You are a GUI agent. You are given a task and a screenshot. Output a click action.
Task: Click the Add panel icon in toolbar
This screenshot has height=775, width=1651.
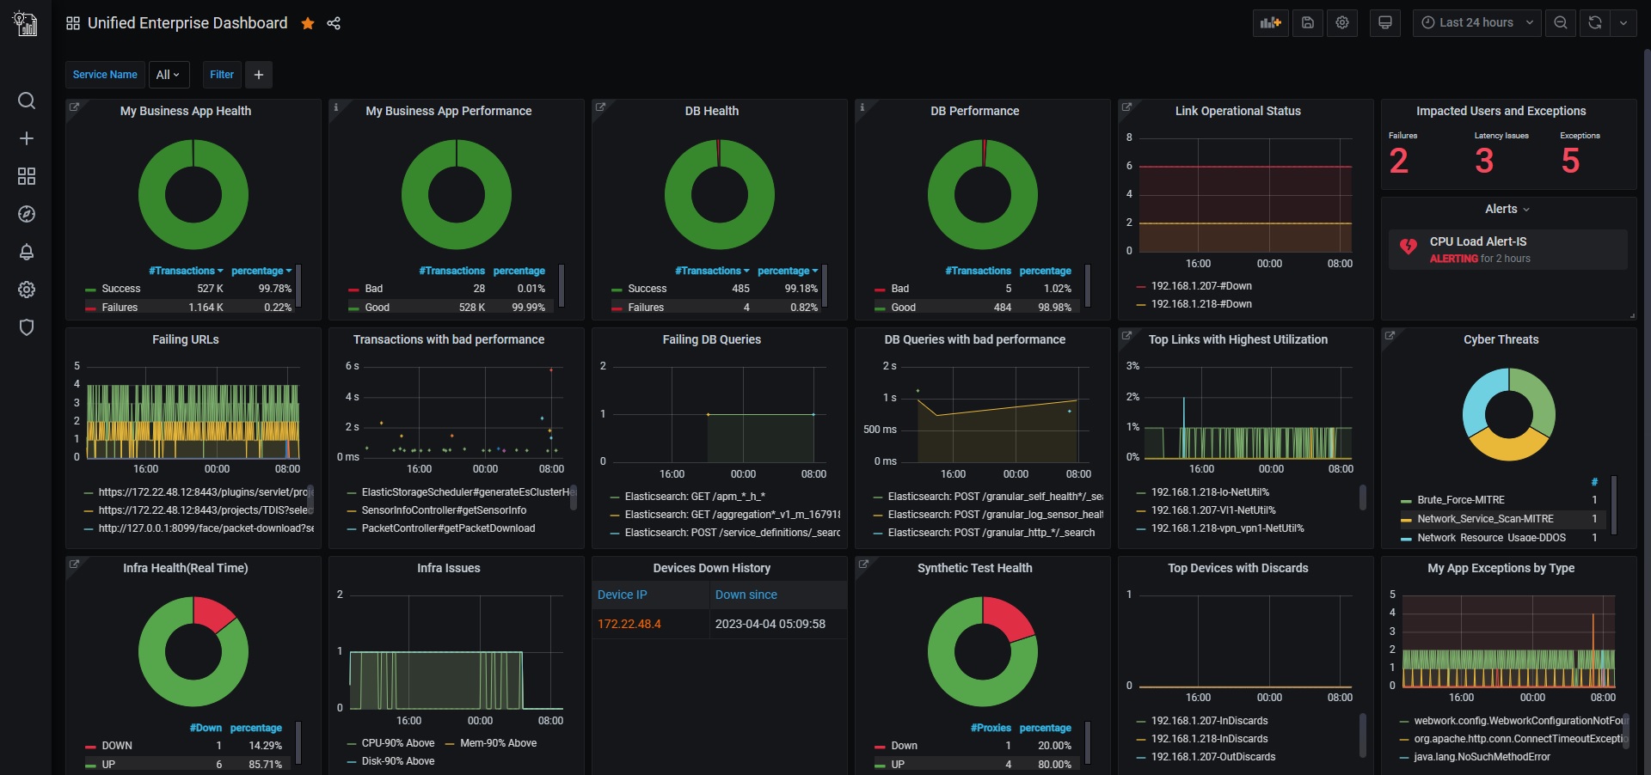(x=1270, y=23)
